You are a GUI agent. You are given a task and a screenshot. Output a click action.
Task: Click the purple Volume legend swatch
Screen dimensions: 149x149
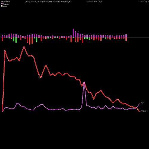coord(2,4)
